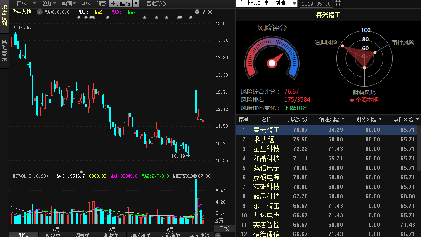
Task: Click the 加自选 add-to-watchlist button
Action: [x=121, y=3]
